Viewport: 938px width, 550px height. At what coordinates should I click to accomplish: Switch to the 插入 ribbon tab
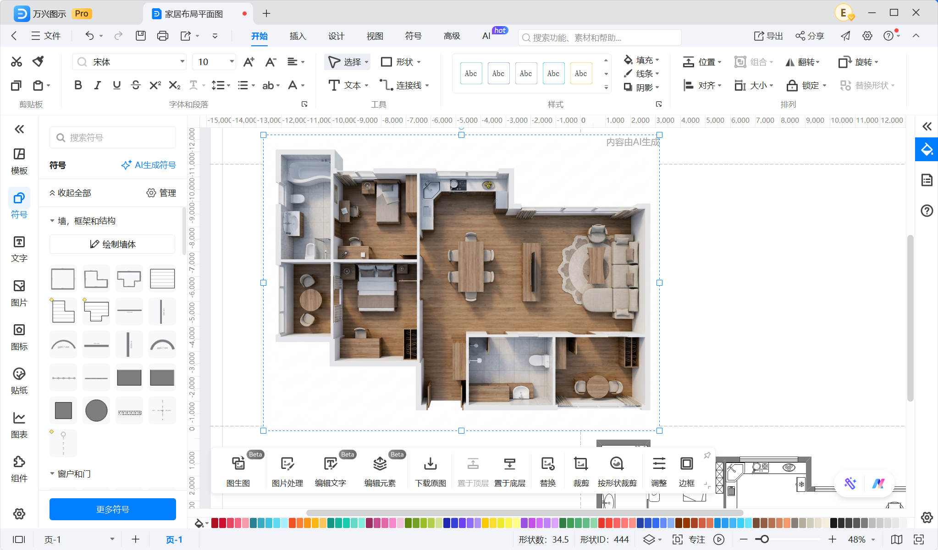[x=298, y=36]
